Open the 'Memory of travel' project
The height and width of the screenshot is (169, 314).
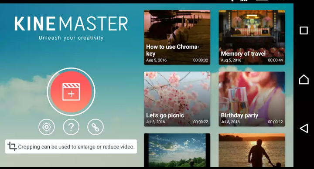click(x=252, y=37)
